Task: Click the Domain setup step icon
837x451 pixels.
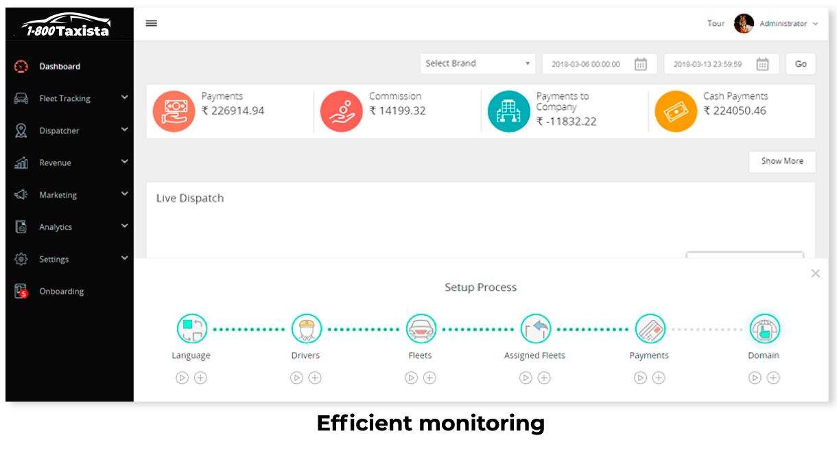Action: [x=764, y=329]
